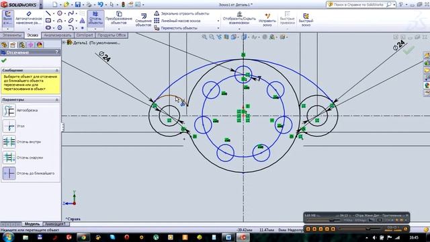
Task: Click the media player play button
Action: [308, 229]
